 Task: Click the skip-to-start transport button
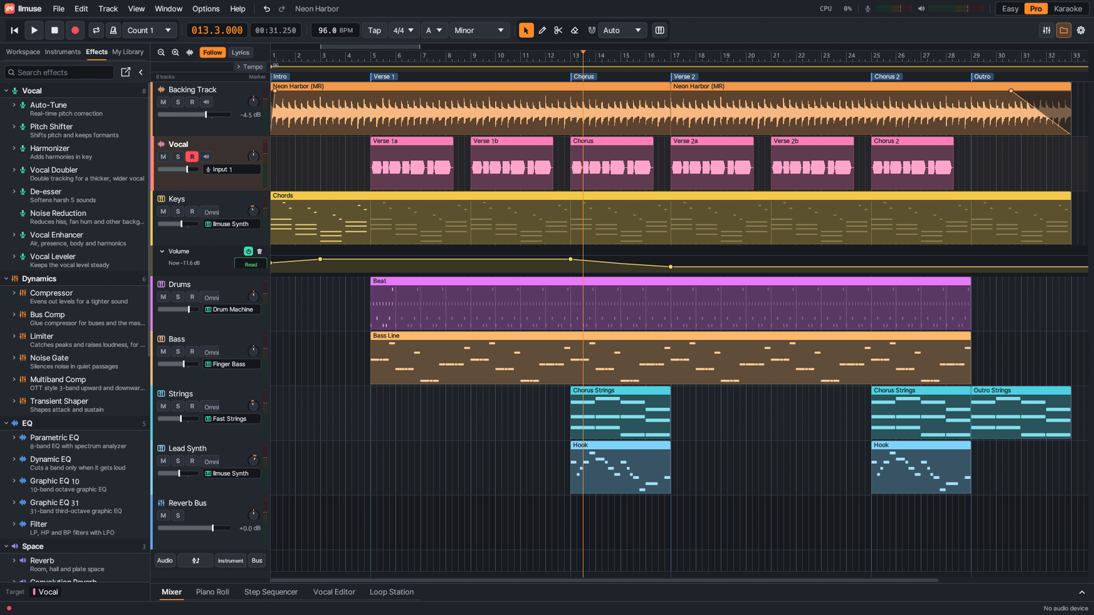coord(14,30)
